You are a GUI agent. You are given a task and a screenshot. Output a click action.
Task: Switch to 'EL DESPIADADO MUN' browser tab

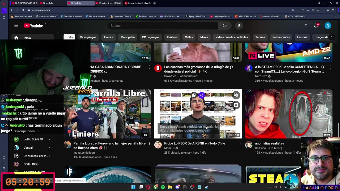point(25,3)
